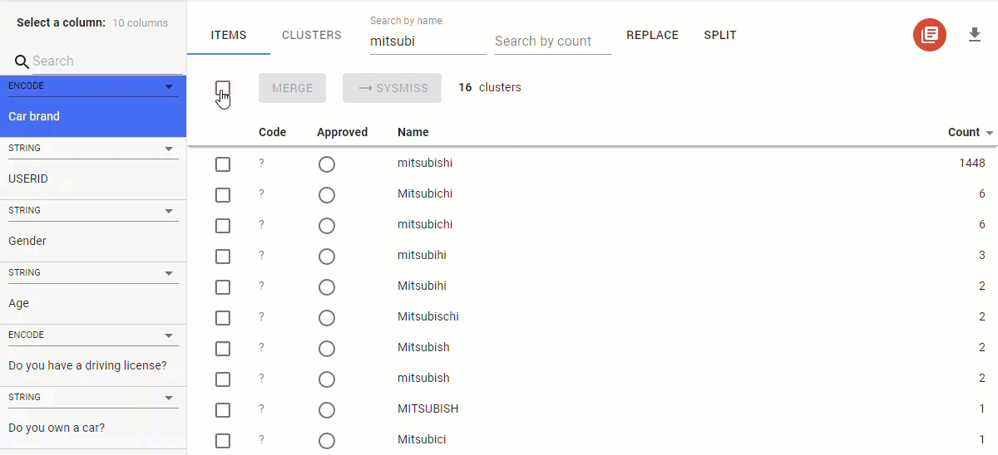Click the REPLACE button
Viewport: 998px width, 455px height.
coord(652,35)
